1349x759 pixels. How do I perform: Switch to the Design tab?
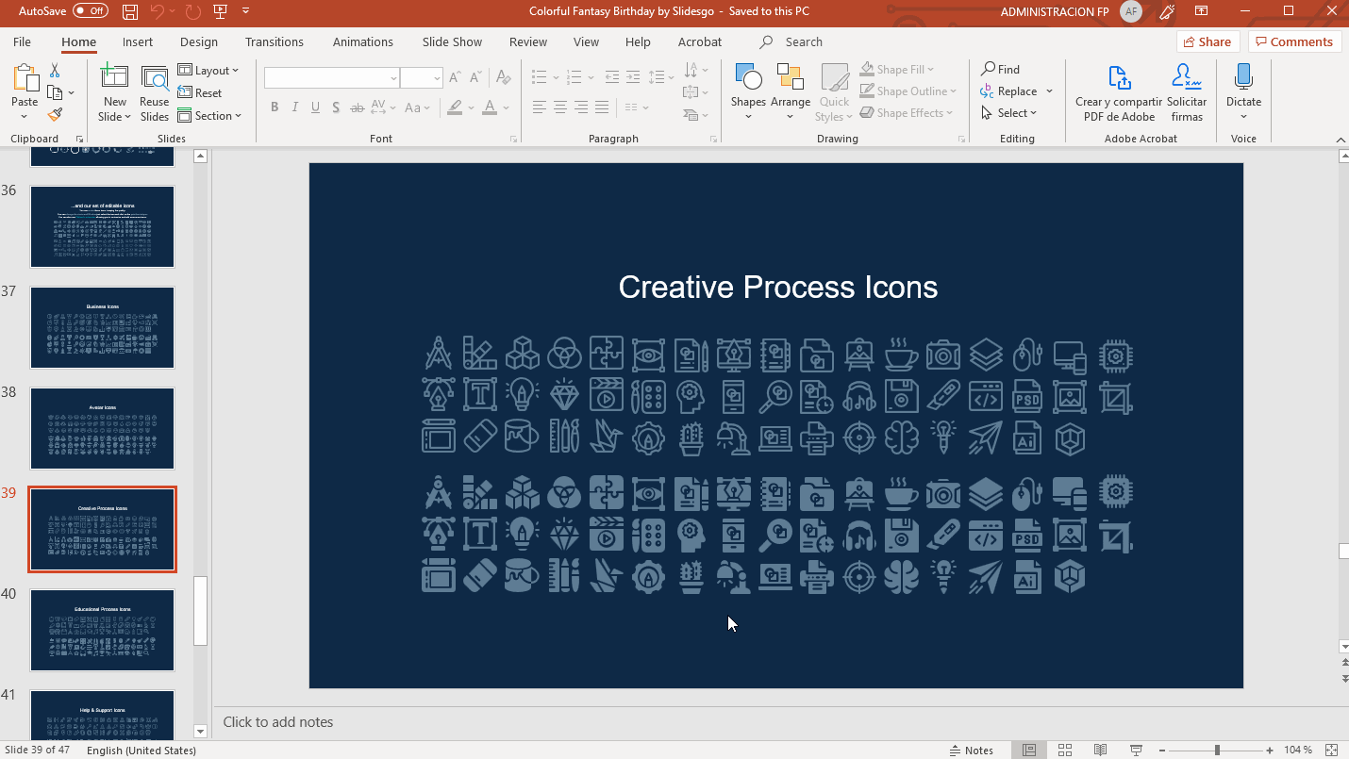[x=199, y=41]
